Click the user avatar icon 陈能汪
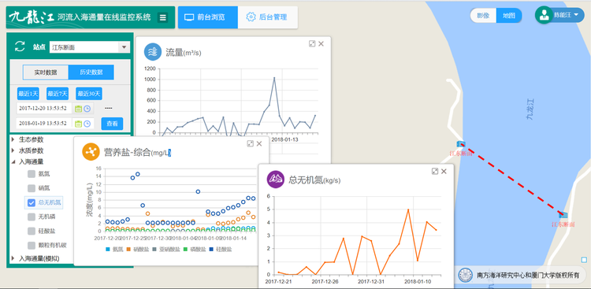 point(544,16)
